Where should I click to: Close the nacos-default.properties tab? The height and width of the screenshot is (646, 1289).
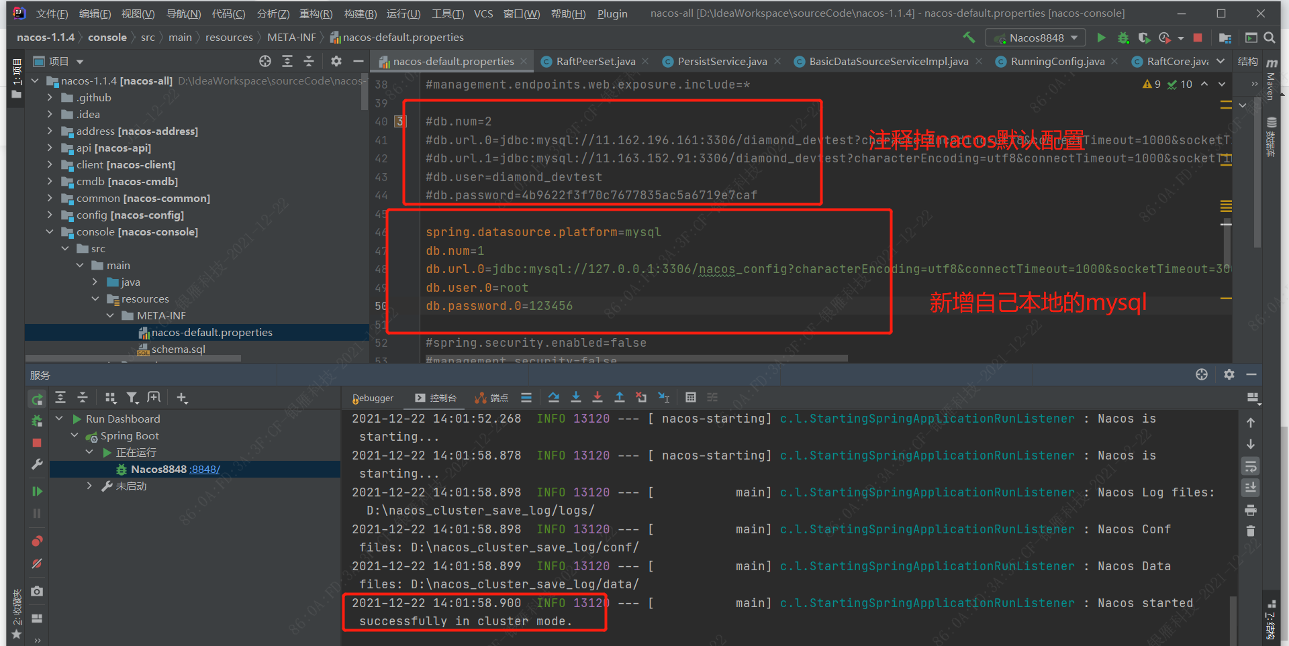[524, 61]
